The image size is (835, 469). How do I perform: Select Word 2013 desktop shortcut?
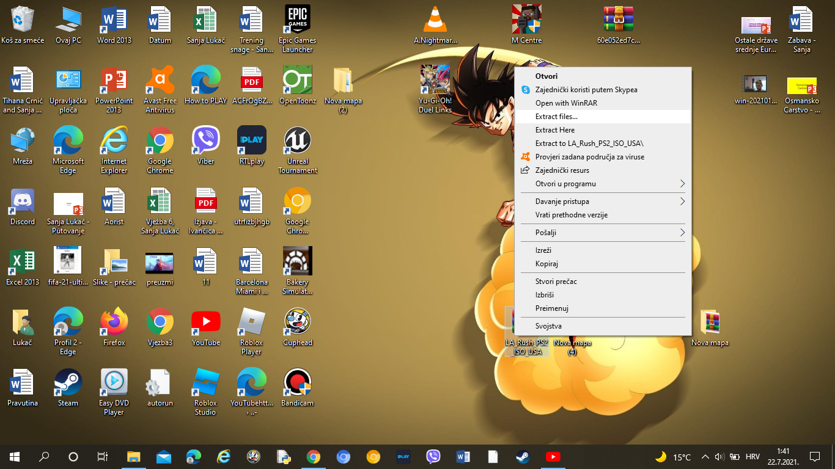point(114,26)
